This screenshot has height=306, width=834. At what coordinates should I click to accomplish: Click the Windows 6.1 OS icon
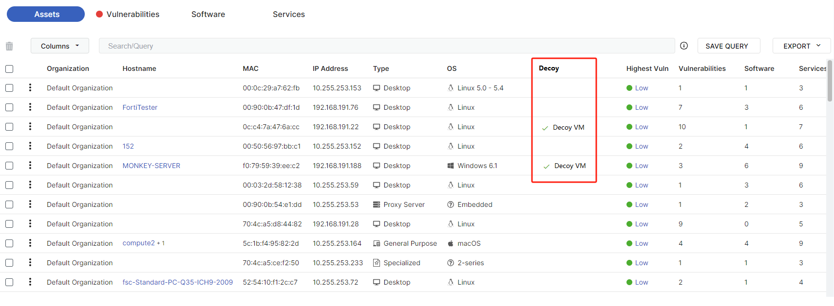tap(451, 166)
